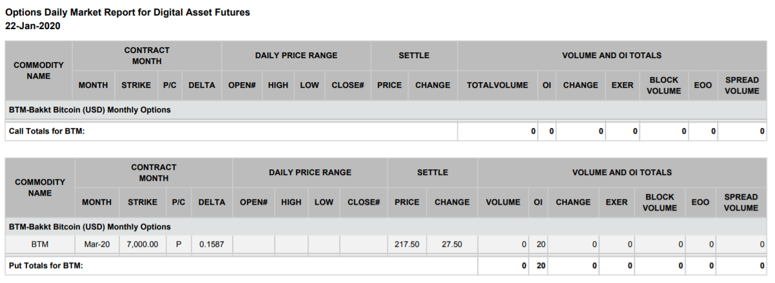Select the Mar-20 month cell
This screenshot has height=283, width=775.
point(97,244)
